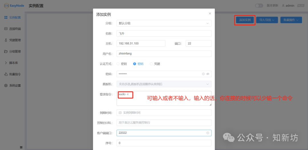Image resolution: width=308 pixels, height=150 pixels.
Task: Open 连接终端 in the sidebar
Action: 12,29
